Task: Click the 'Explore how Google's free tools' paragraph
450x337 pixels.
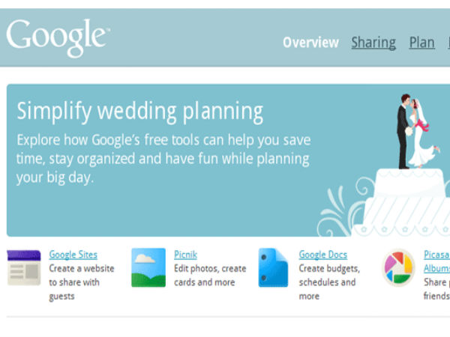Action: click(163, 159)
